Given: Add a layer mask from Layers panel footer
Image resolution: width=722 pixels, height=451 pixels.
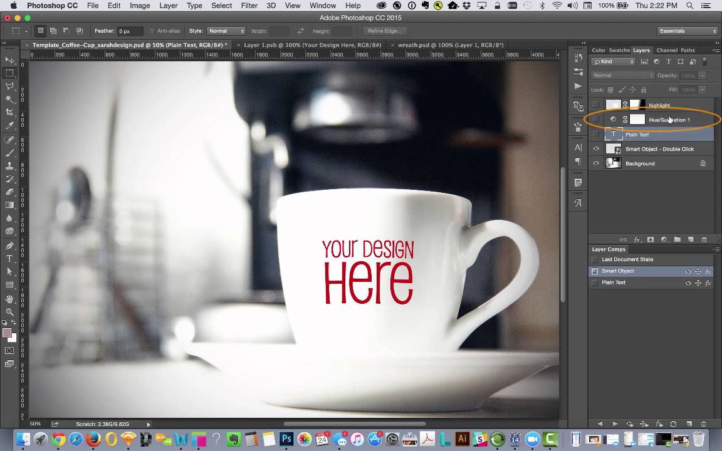Looking at the screenshot, I should [x=651, y=240].
